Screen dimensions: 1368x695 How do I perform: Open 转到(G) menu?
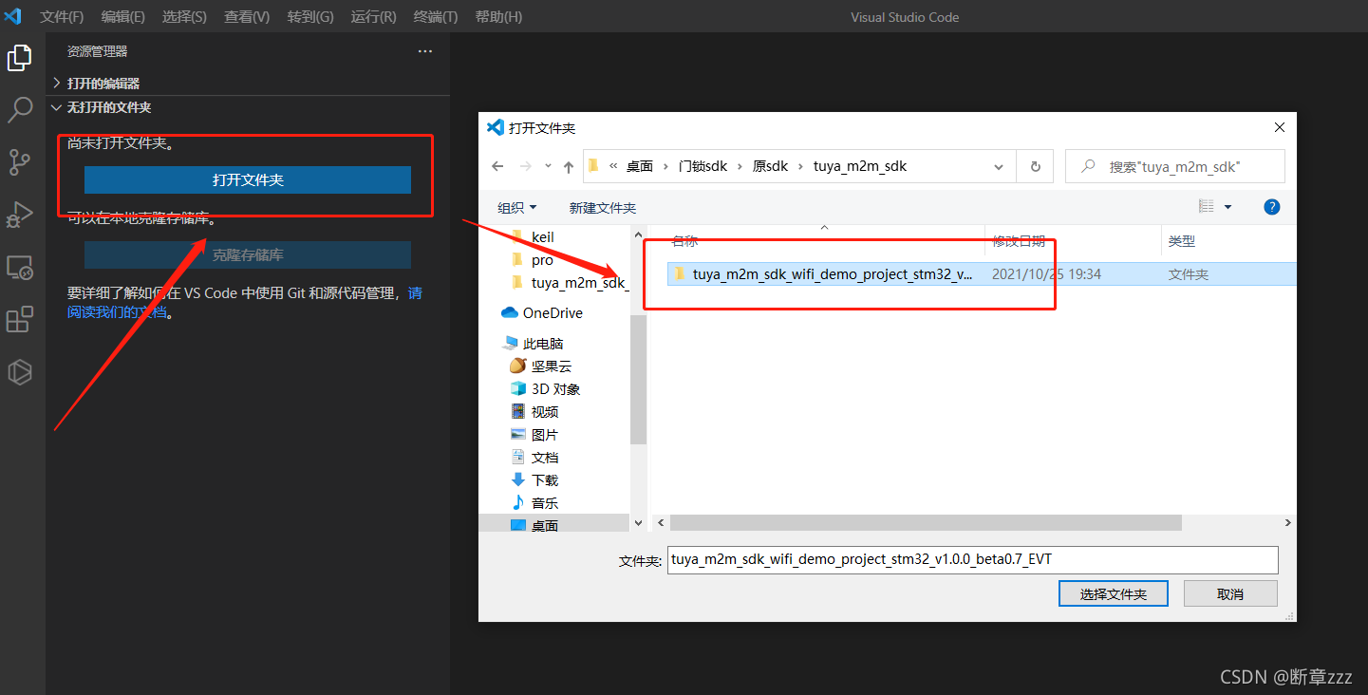(x=310, y=17)
